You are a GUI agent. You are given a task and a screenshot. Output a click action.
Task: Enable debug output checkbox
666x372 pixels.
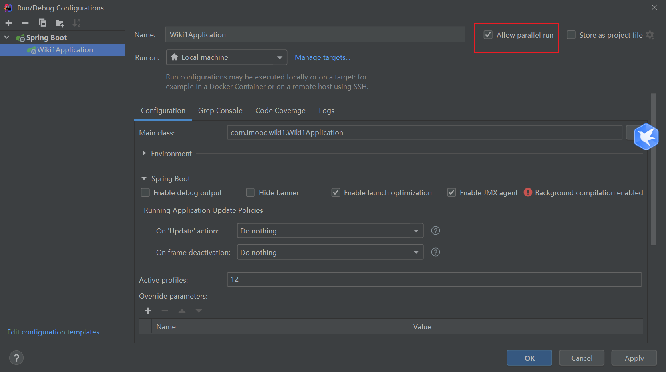[145, 192]
